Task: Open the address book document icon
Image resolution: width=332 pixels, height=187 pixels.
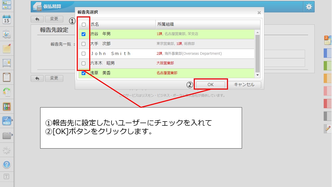Action: (6, 63)
